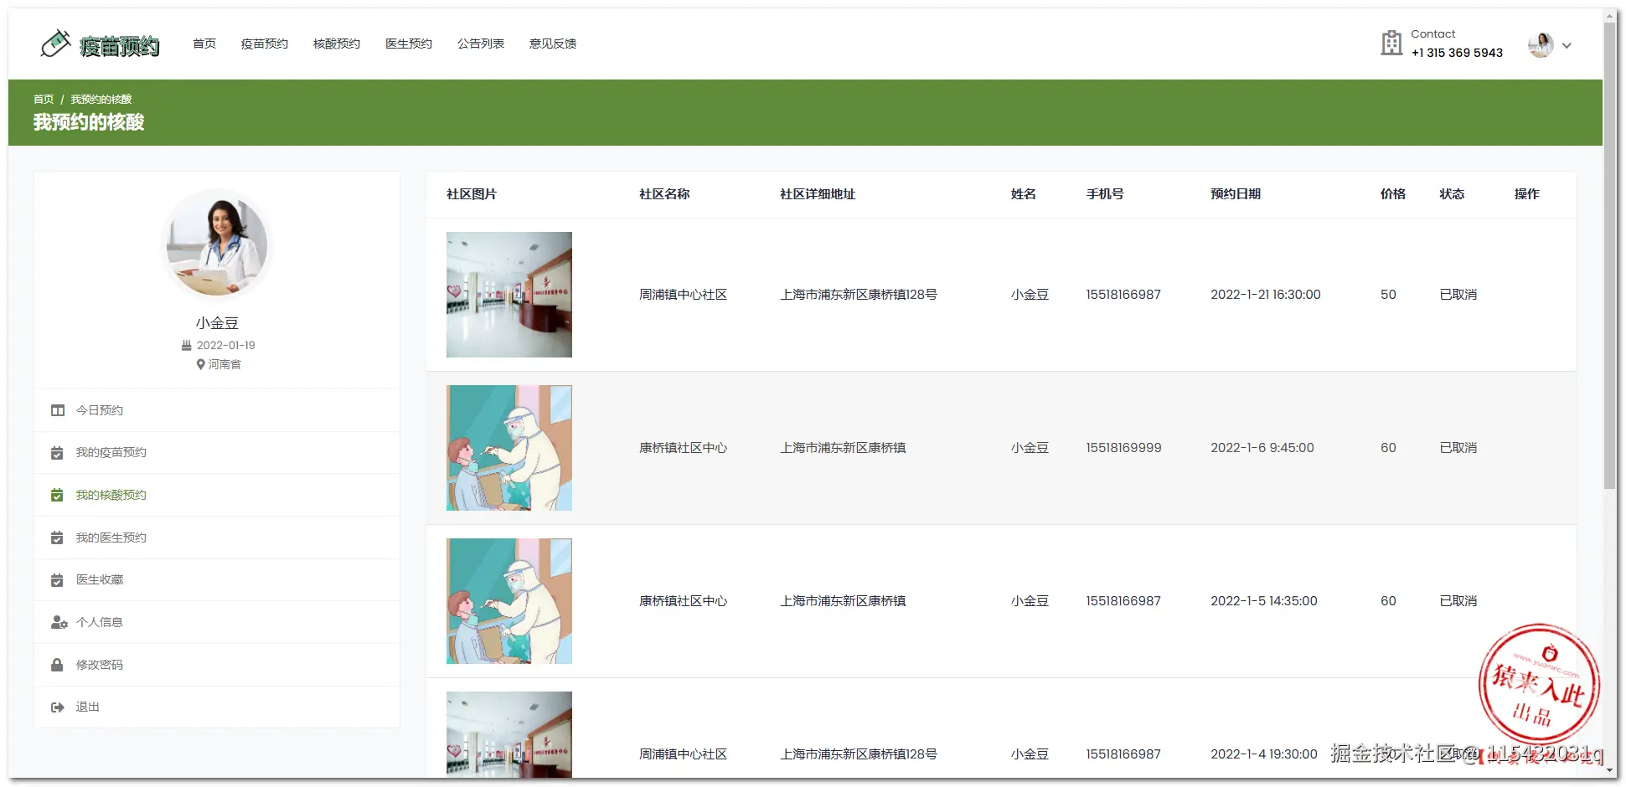Image resolution: width=1626 pixels, height=787 pixels.
Task: Click the 疫苗预约 site logo text
Action: tap(120, 46)
